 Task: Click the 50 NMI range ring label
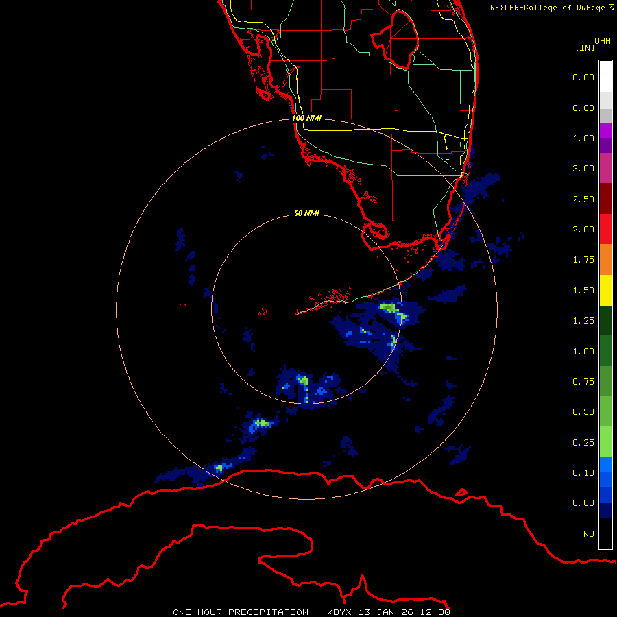306,213
